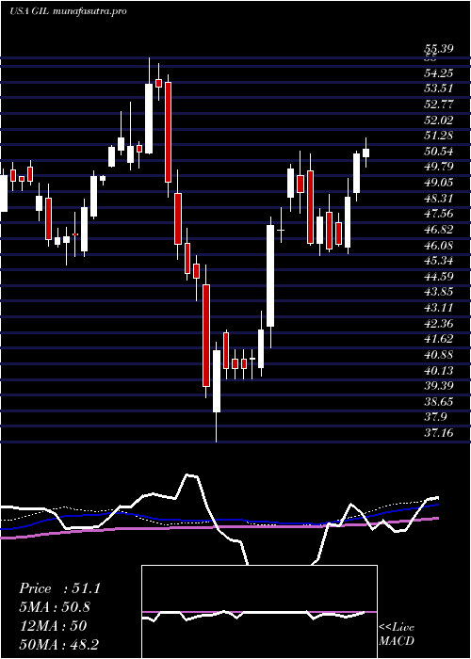The height and width of the screenshot is (659, 471).
Task: Click the 41.62 price axis label
Action: pos(439,339)
